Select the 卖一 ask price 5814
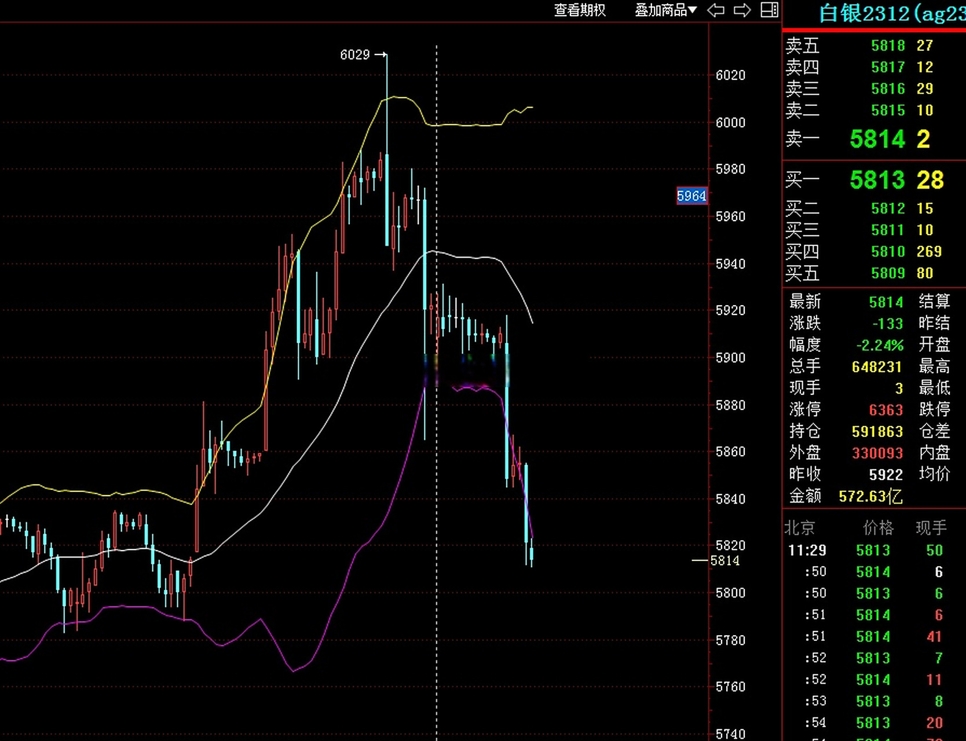 [x=877, y=139]
